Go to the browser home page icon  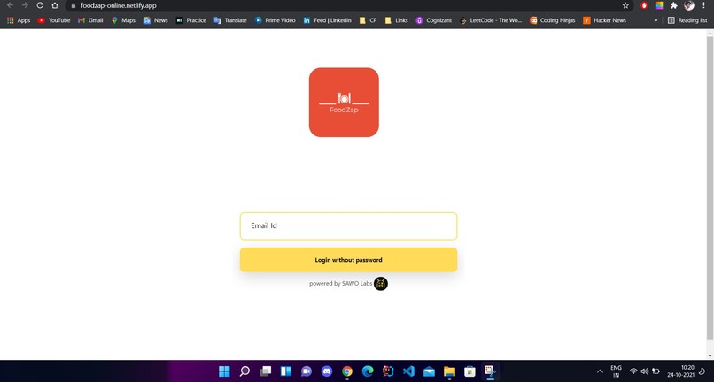(55, 5)
